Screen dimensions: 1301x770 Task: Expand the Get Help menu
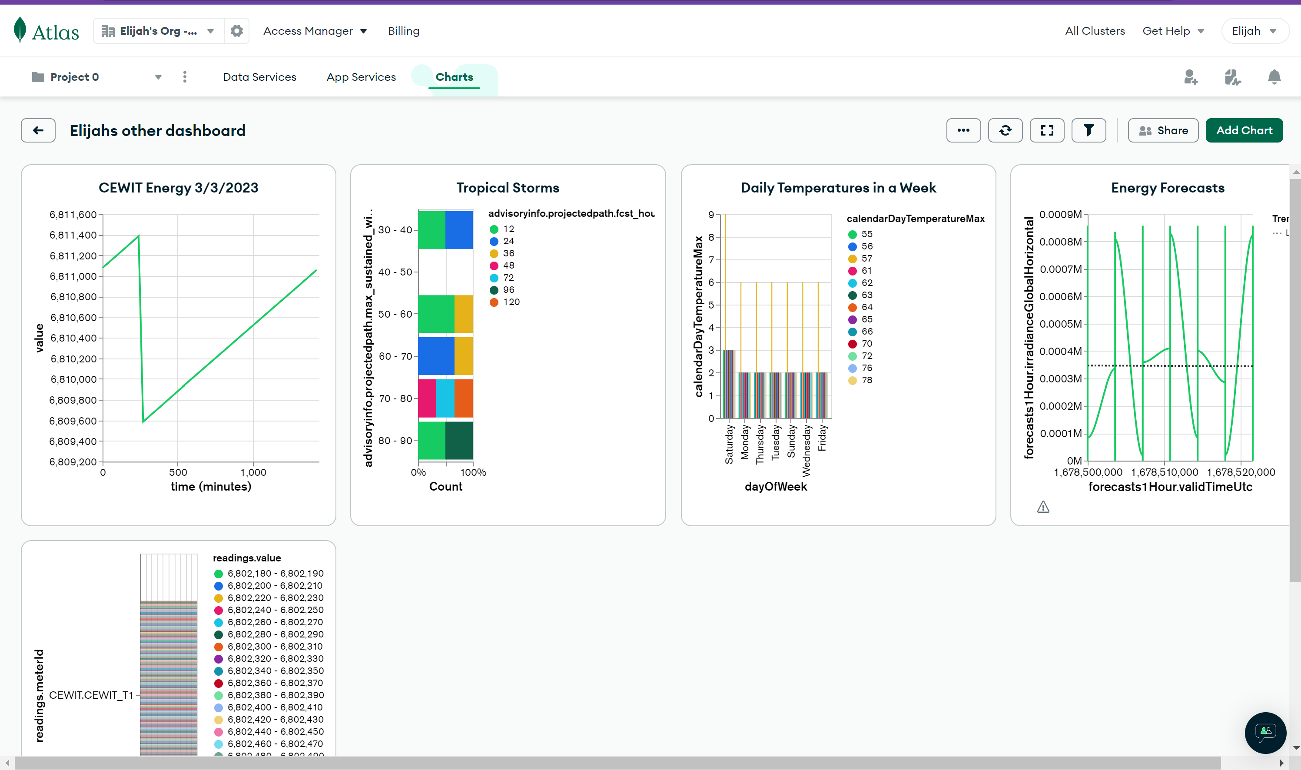1172,31
